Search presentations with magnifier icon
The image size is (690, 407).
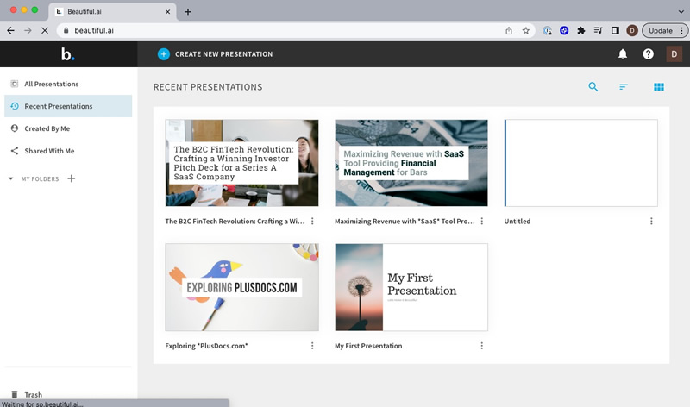[593, 87]
